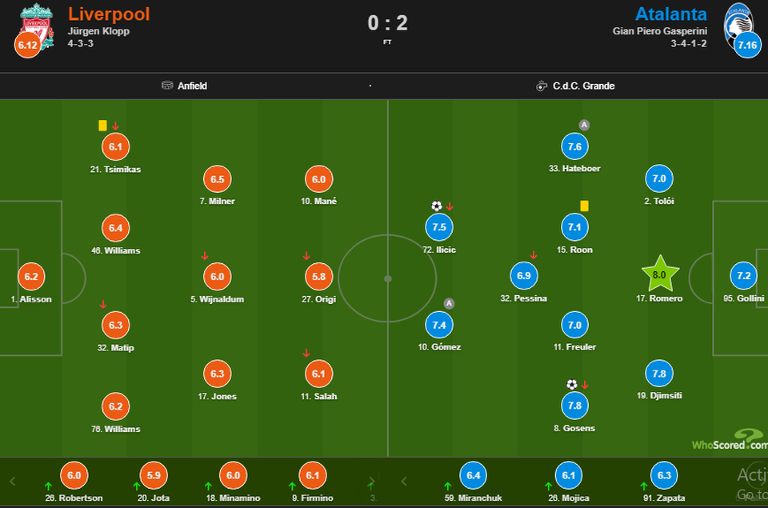Image resolution: width=768 pixels, height=508 pixels.
Task: Click the goal ball icon above Ilicic
Action: [437, 206]
